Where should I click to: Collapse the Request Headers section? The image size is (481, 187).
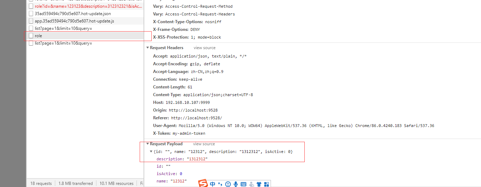148,48
